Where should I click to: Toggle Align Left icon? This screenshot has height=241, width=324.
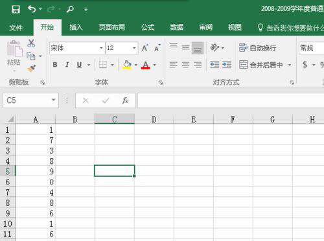point(173,65)
